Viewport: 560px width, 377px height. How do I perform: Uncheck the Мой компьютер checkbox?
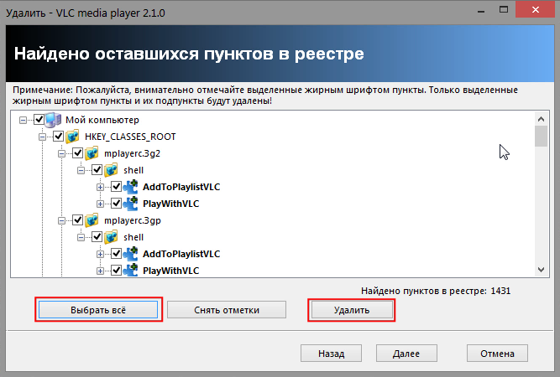pyautogui.click(x=39, y=120)
